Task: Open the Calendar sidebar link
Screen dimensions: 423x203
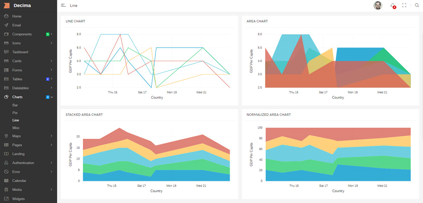Action: (19, 181)
